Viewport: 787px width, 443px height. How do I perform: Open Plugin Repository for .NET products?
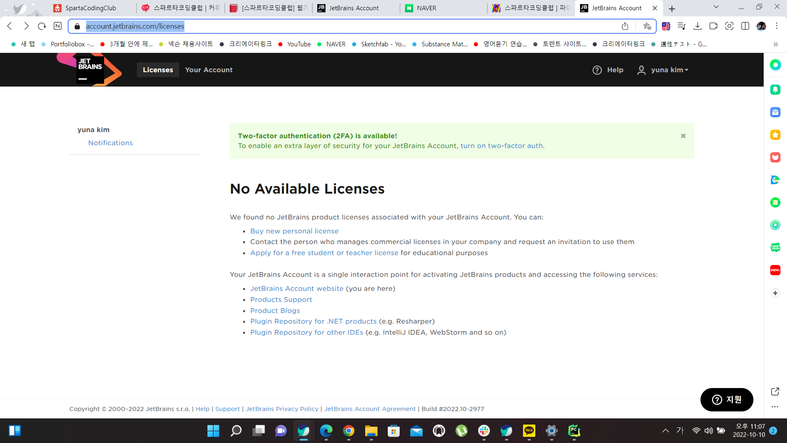click(313, 321)
